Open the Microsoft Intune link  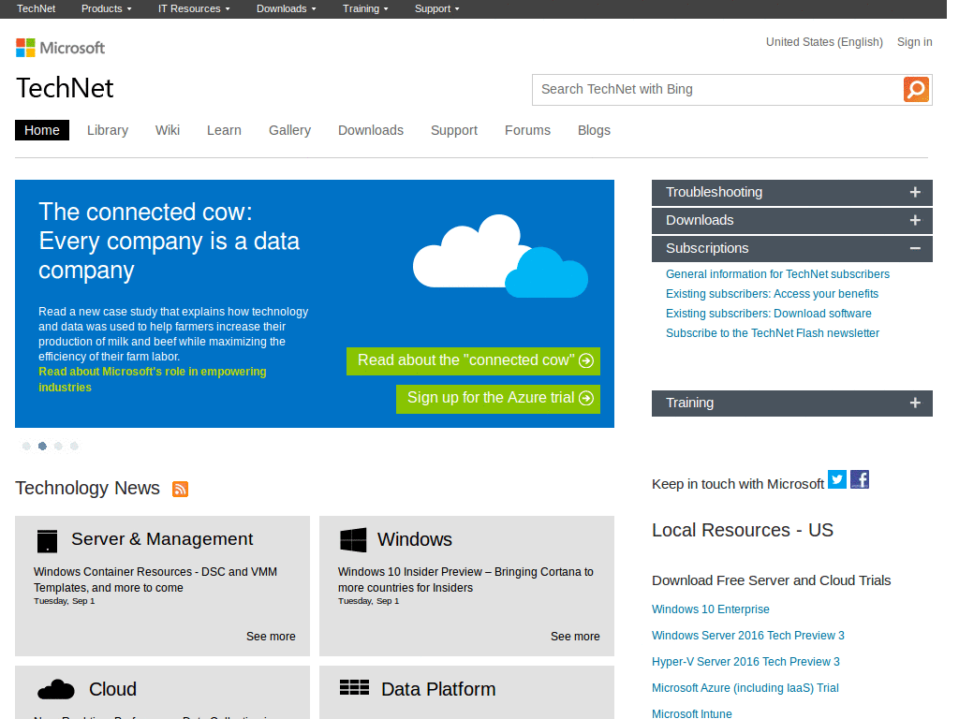[x=691, y=713]
